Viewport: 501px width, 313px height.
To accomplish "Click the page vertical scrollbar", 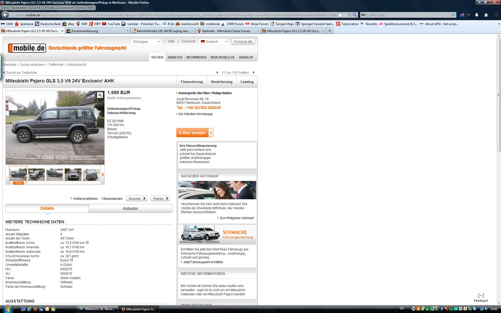I will [x=498, y=95].
